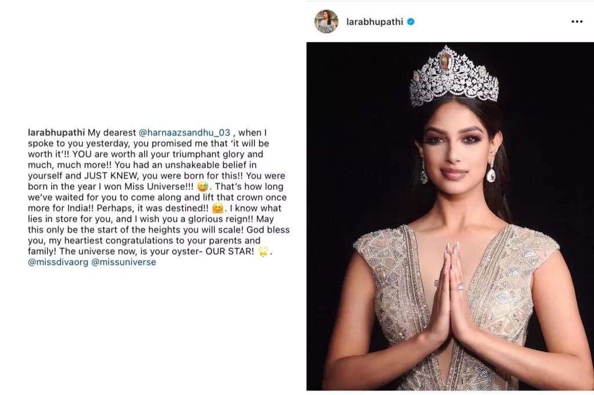Open the three-dot more options menu
This screenshot has width=594, height=395.
pos(577,21)
